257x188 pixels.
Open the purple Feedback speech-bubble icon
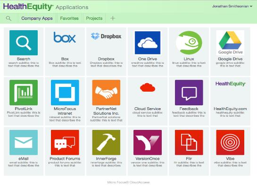click(x=189, y=93)
